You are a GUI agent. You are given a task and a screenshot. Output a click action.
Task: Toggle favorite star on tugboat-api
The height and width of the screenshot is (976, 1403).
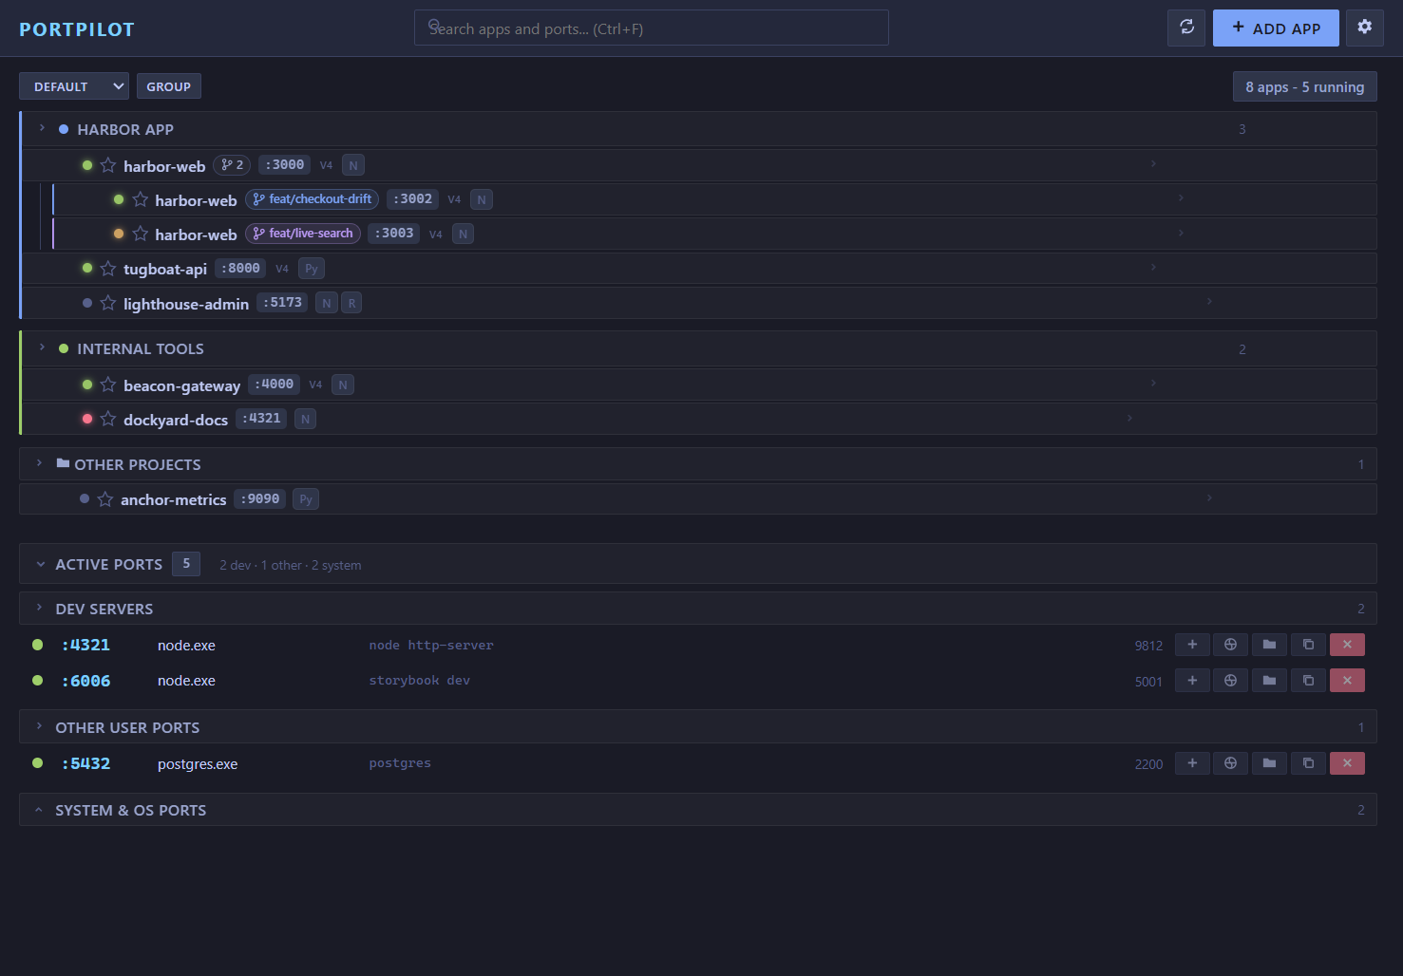pyautogui.click(x=108, y=269)
